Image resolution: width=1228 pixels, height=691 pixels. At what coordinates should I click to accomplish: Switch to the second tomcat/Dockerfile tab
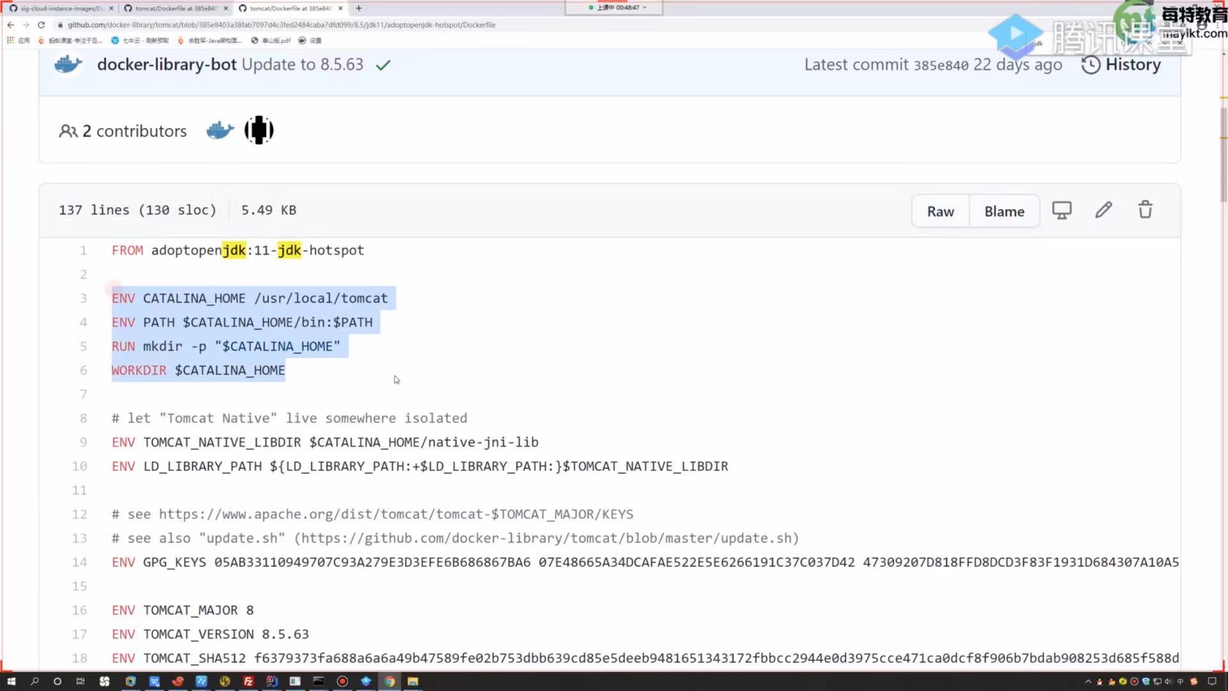point(291,8)
